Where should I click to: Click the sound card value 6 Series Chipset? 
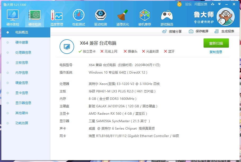click(x=122, y=129)
